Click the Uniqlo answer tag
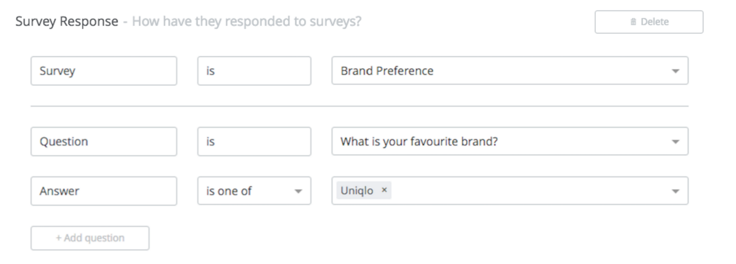Viewport: 736px width, 264px height. pyautogui.click(x=364, y=190)
